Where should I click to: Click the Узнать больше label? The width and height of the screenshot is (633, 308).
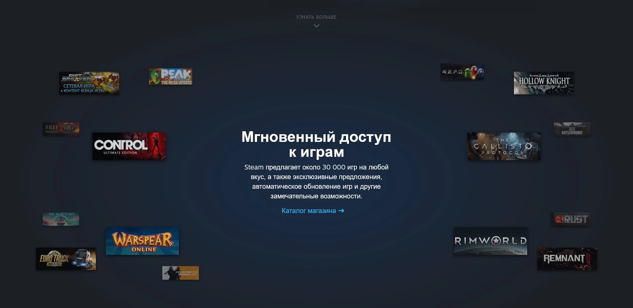pyautogui.click(x=316, y=17)
